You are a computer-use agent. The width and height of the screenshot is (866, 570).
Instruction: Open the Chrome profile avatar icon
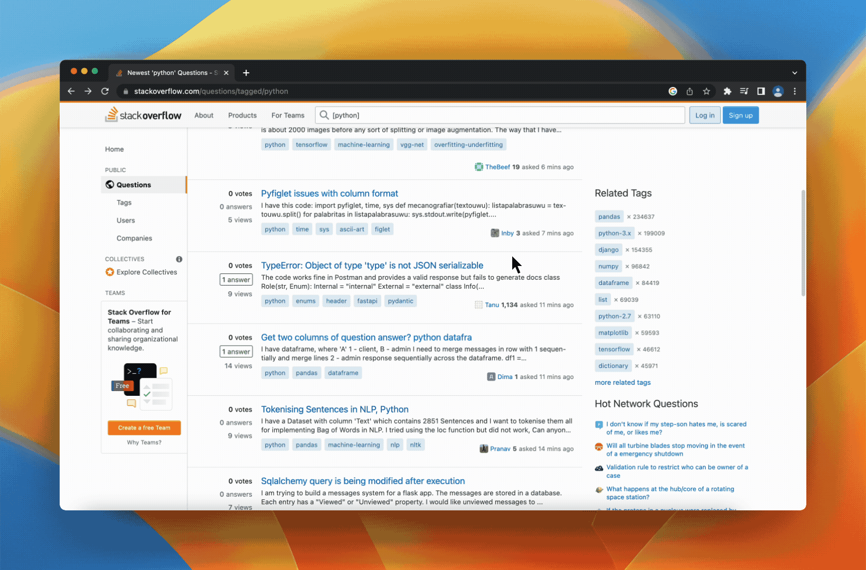pos(777,91)
